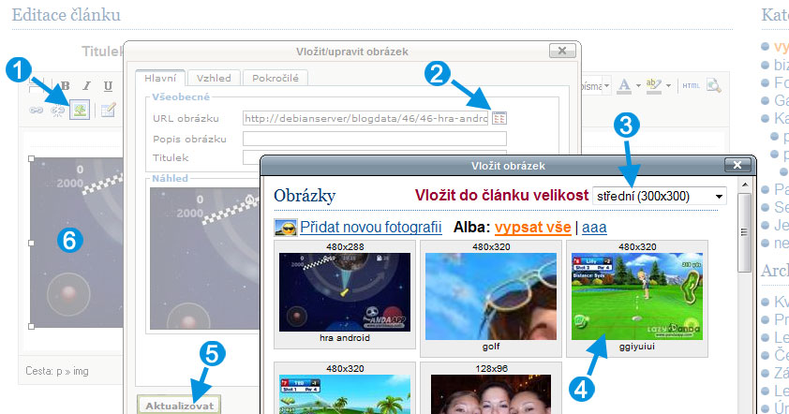Close the Vložit/upravit obrázek dialog

point(562,51)
